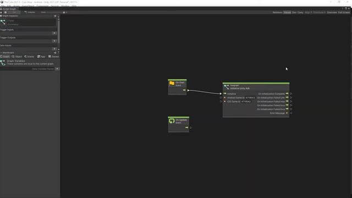Screen dimensions: 352x198
Task: Select the On Update Event node title
Action: (x=181, y=120)
